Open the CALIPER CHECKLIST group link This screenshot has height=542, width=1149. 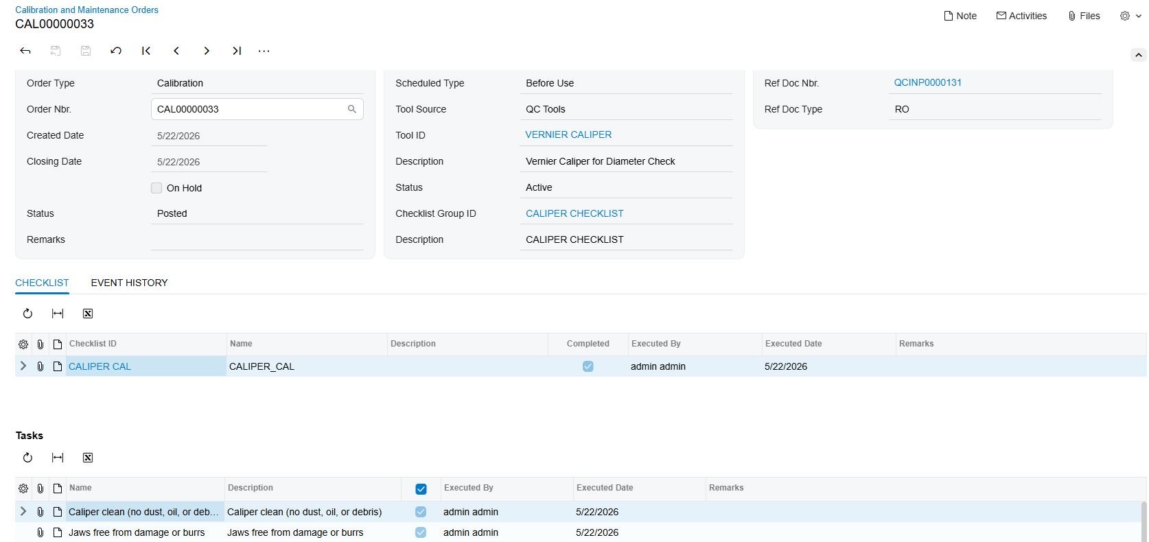574,213
